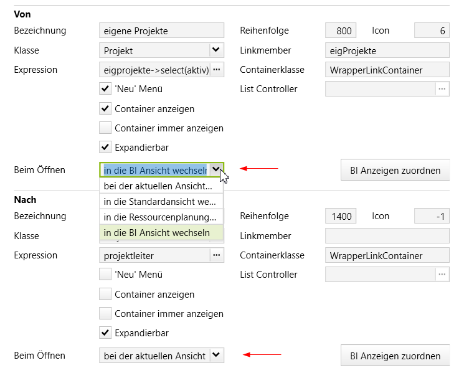Open the List Controller browse button in Von

[442, 89]
